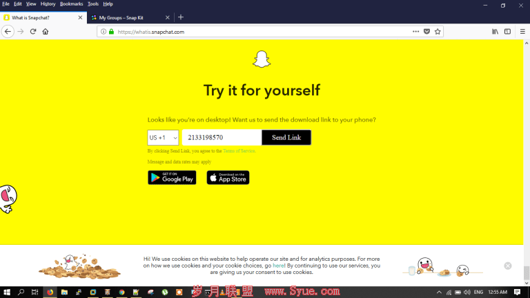
Task: Open the volume control tray icon
Action: click(467, 292)
